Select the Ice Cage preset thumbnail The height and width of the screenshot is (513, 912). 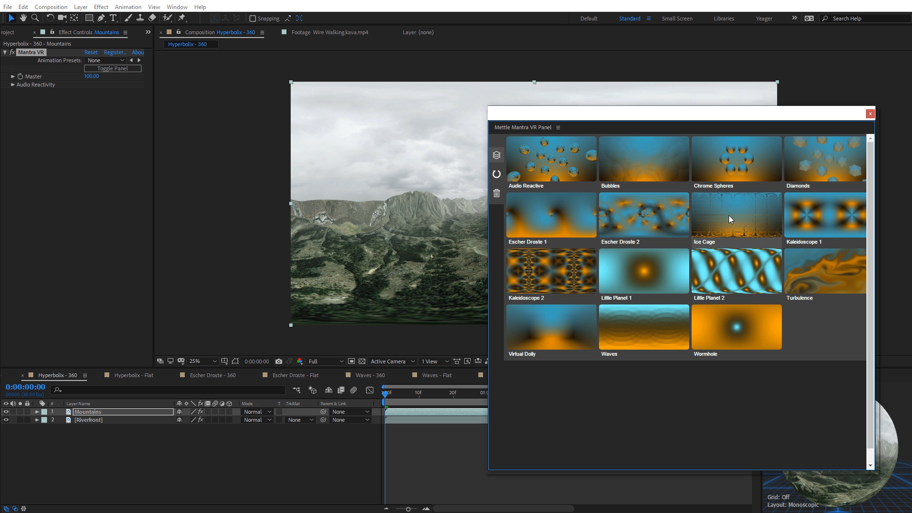[736, 215]
